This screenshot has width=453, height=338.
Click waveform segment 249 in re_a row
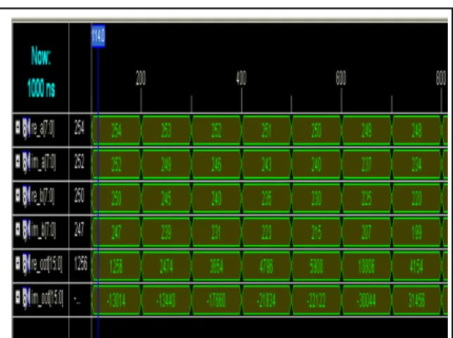(x=366, y=130)
